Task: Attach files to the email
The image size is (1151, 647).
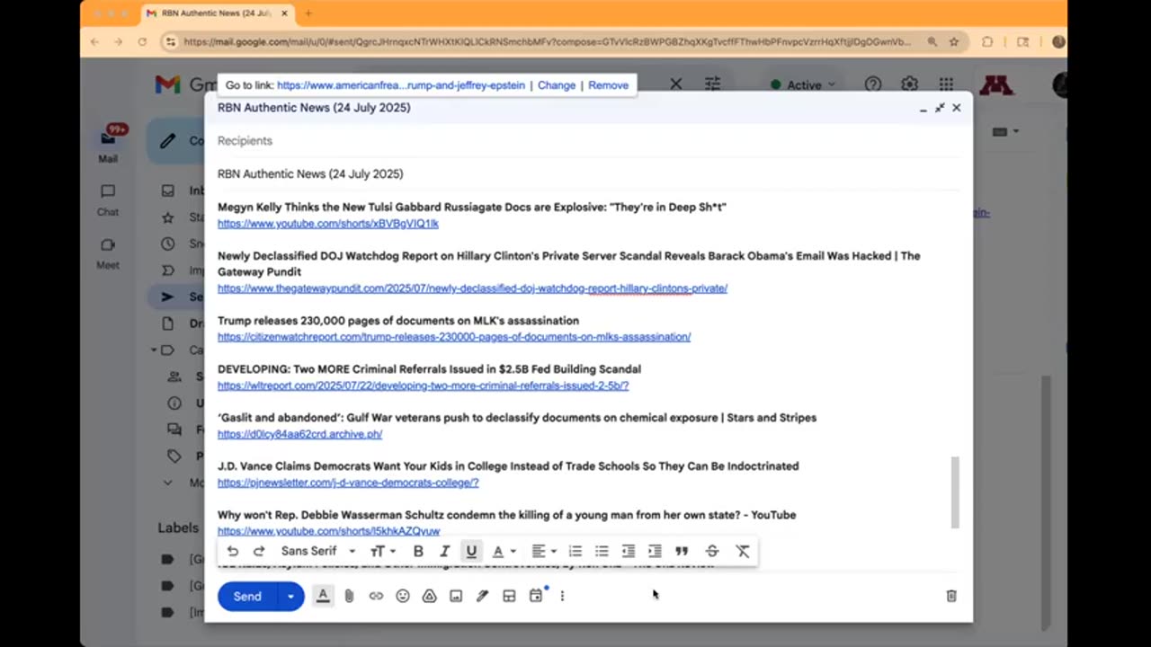Action: click(350, 596)
